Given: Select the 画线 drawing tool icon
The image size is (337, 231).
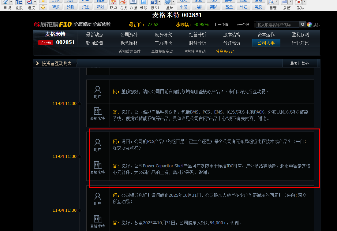Looking at the screenshot, I should click(6, 2).
